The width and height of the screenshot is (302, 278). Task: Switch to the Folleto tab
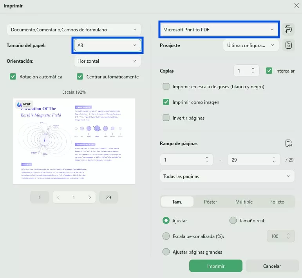coord(277,202)
